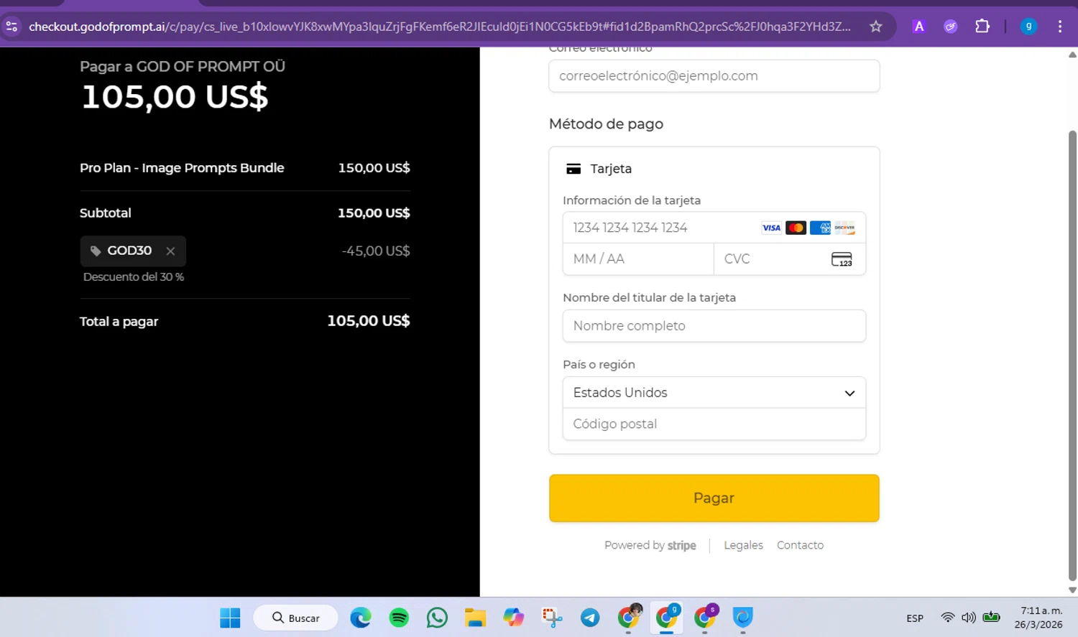Open Windows Start menu
Viewport: 1078px width, 637px height.
point(230,618)
